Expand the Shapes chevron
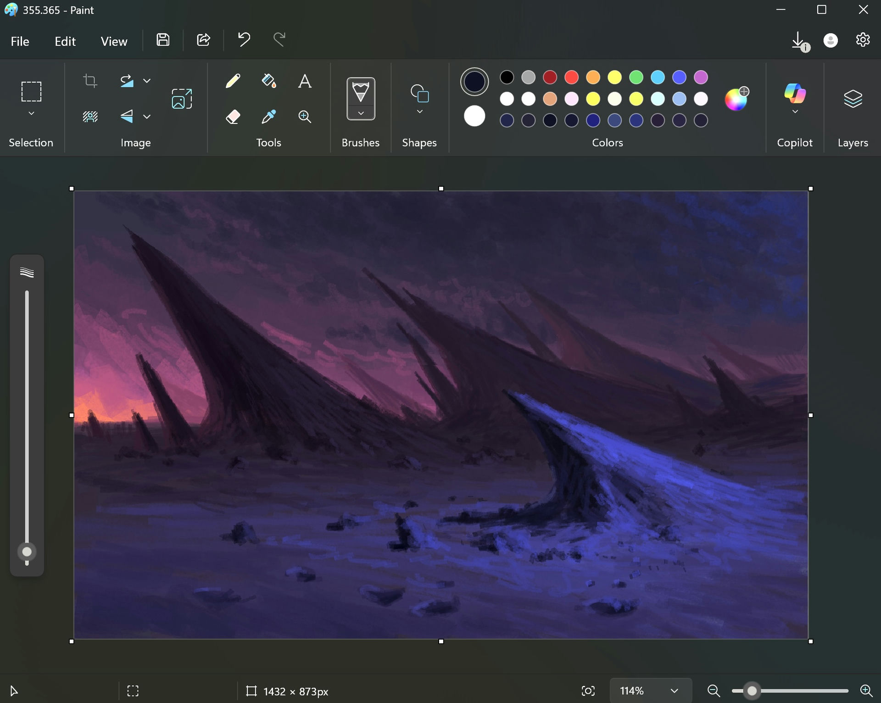The width and height of the screenshot is (881, 703). point(419,112)
